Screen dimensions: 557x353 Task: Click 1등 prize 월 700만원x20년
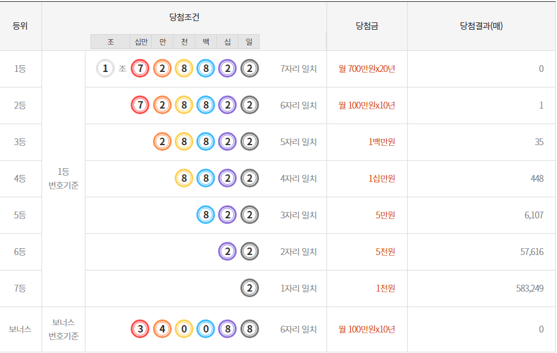(x=367, y=69)
